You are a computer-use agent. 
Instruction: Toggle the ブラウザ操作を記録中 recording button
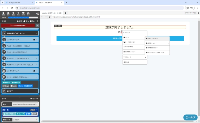(x=18, y=26)
